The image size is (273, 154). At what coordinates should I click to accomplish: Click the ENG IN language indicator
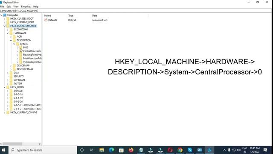(244, 150)
